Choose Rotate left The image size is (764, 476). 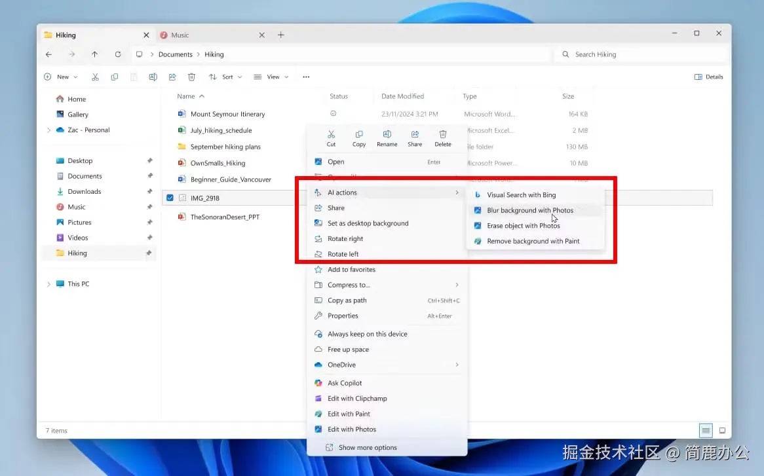click(x=387, y=254)
